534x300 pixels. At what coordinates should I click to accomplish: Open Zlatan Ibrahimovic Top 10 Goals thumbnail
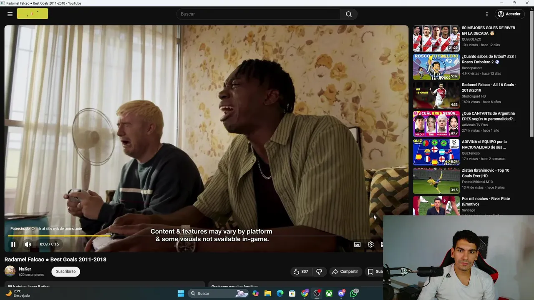pos(436,181)
